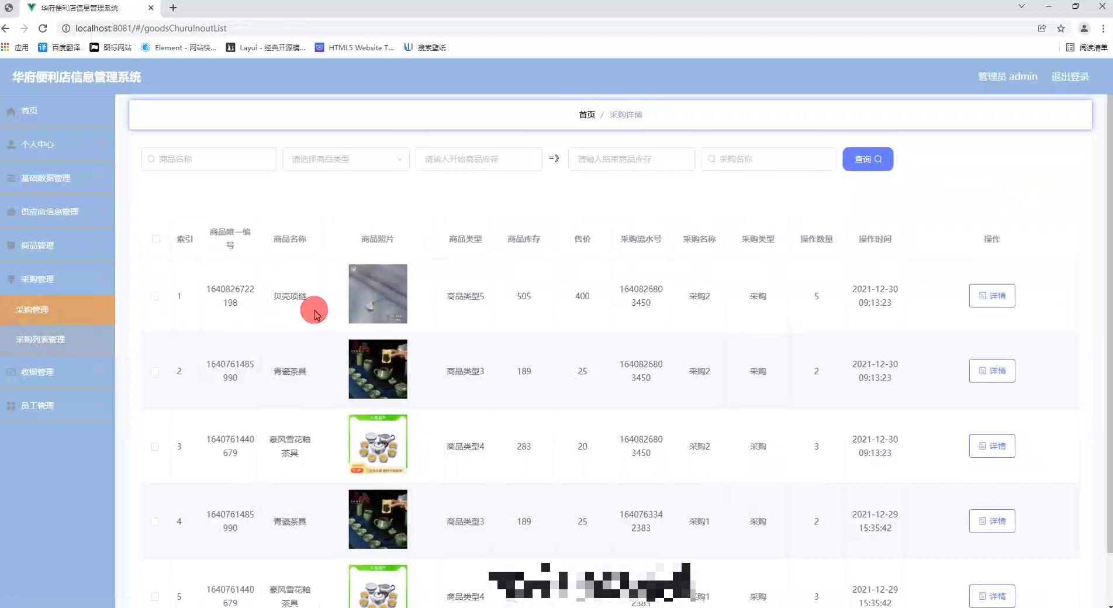Open 详情 for row 5
Image resolution: width=1113 pixels, height=608 pixels.
coord(992,596)
